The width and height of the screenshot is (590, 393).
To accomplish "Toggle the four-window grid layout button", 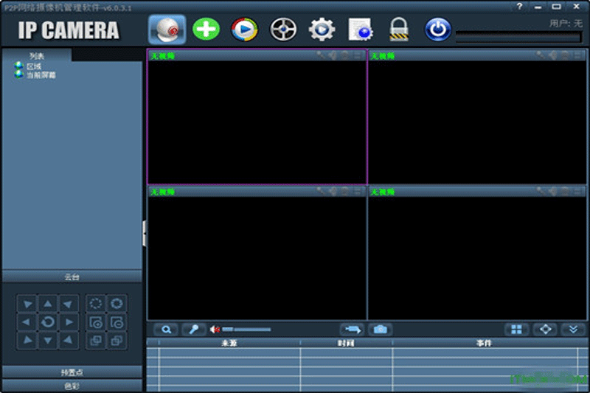I will [x=517, y=330].
